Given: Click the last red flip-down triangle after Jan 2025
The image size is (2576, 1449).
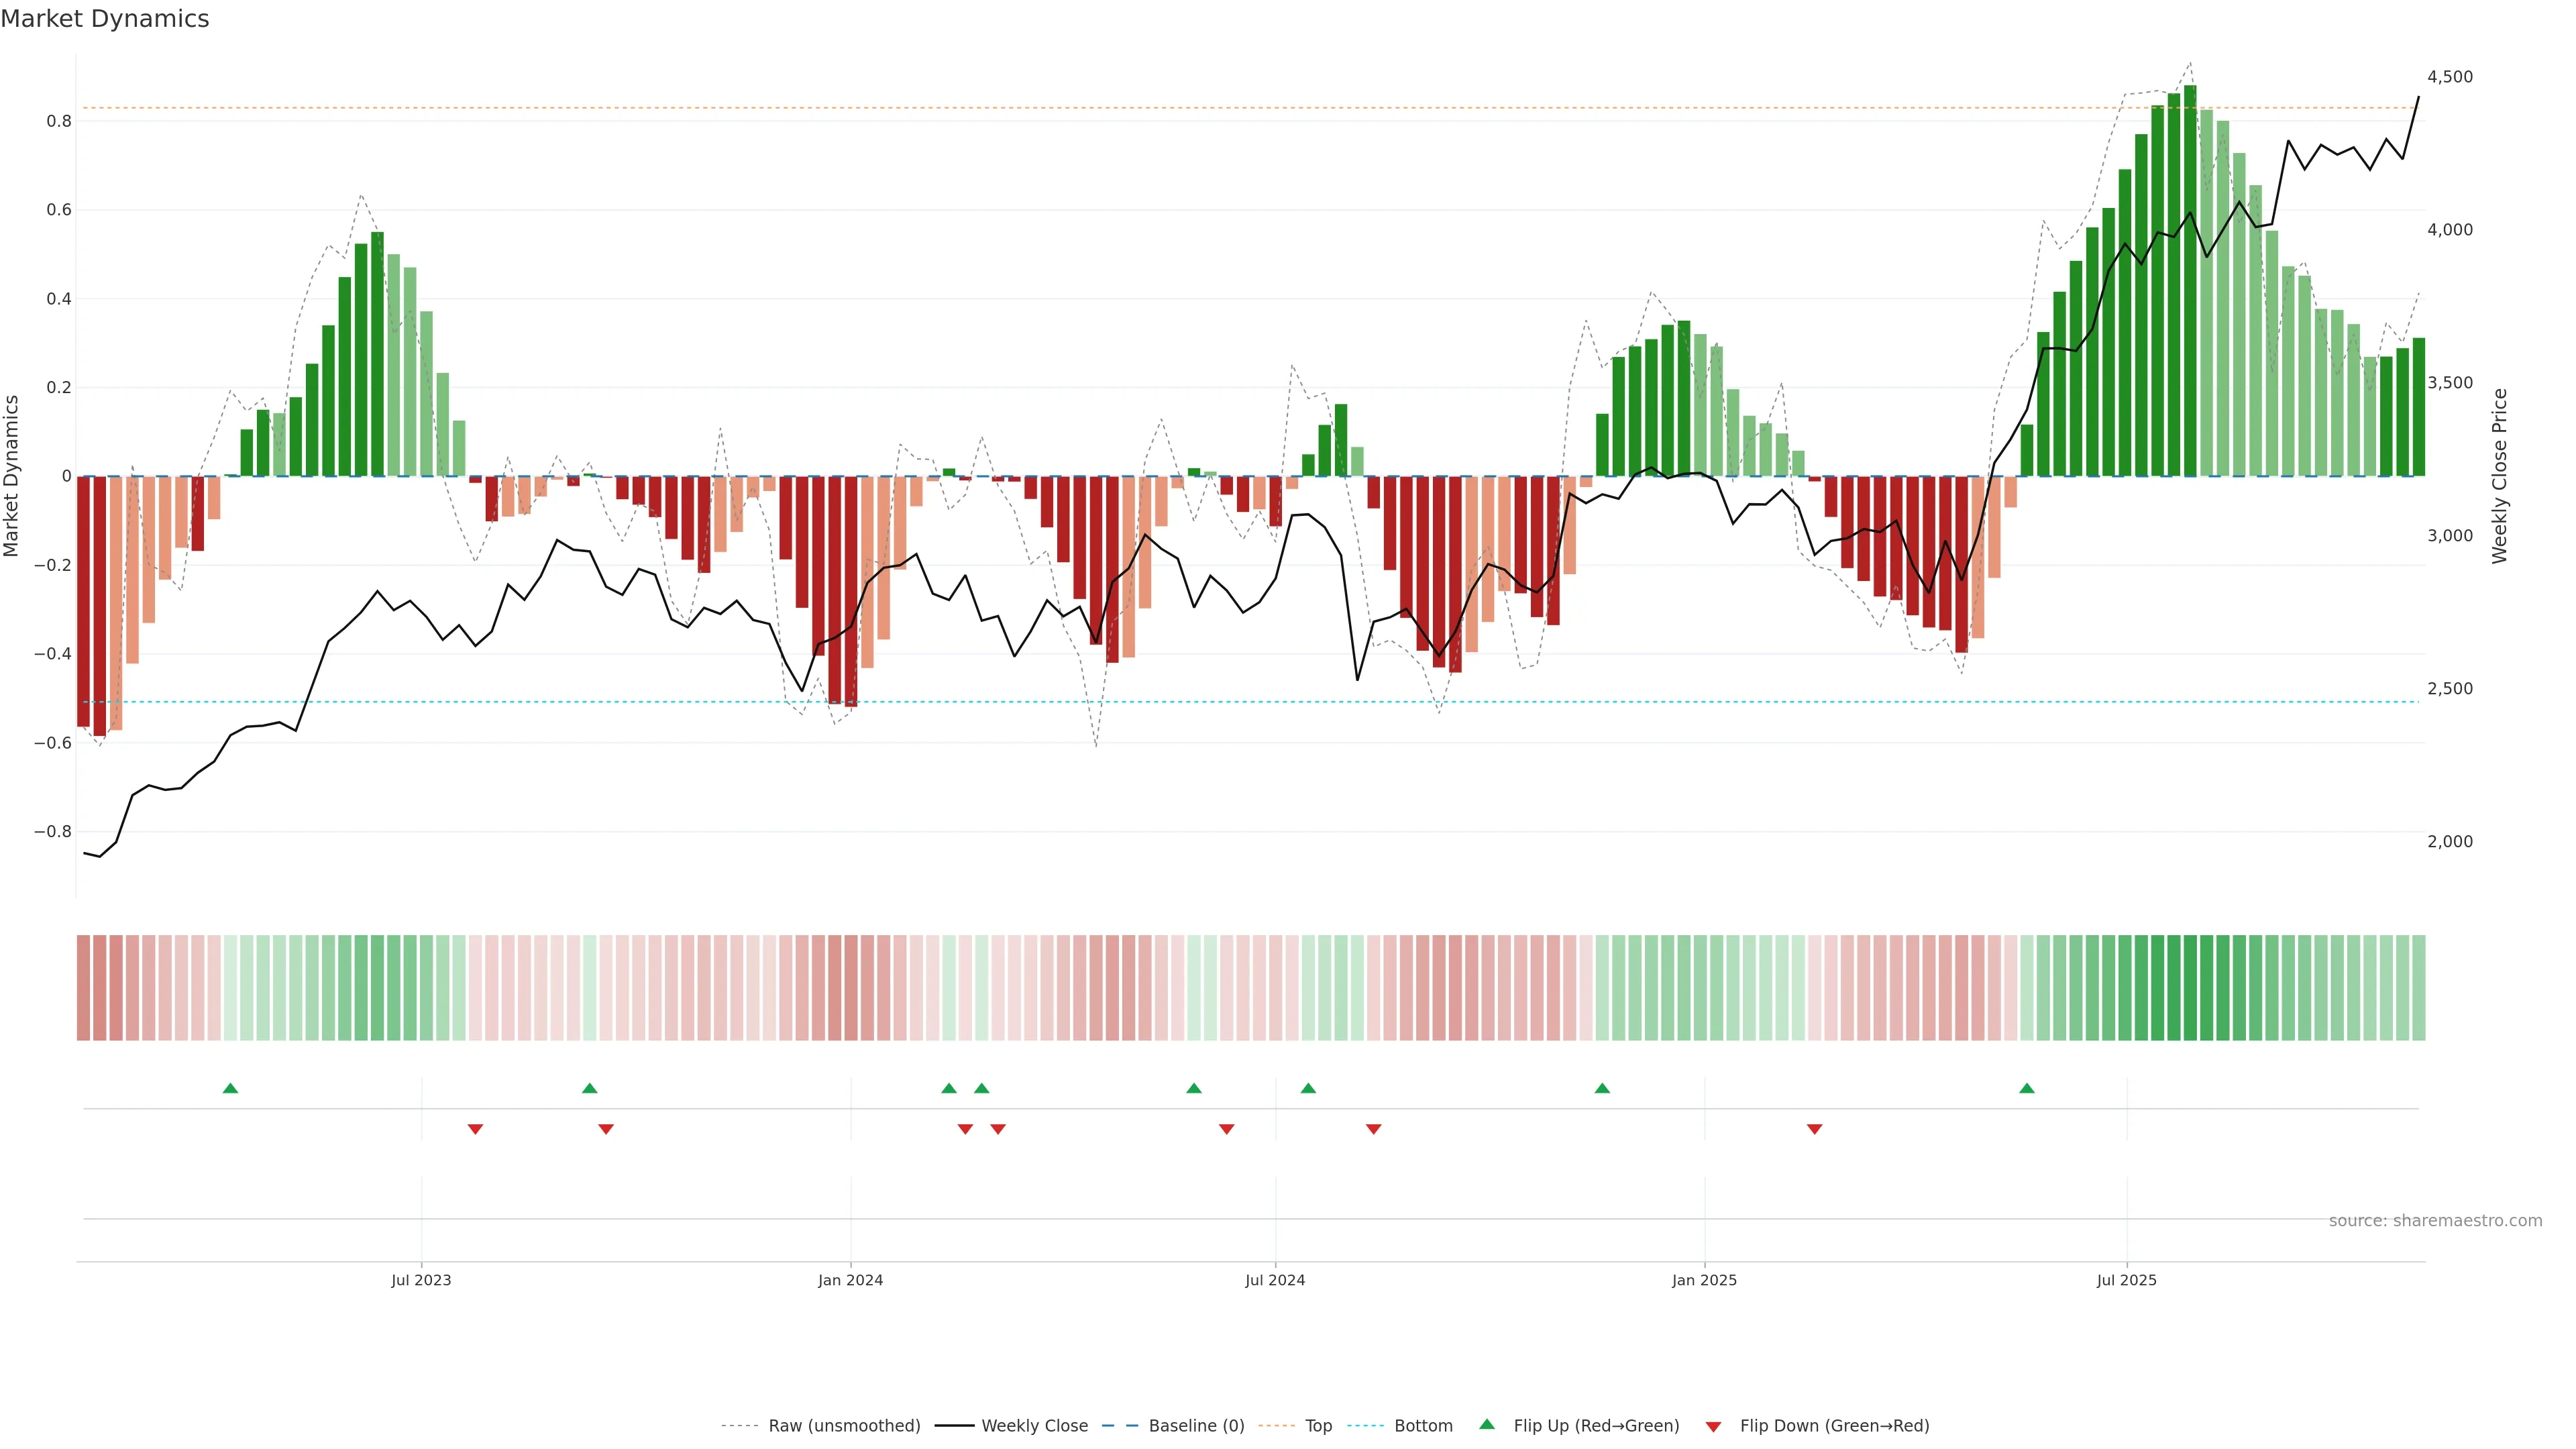Looking at the screenshot, I should [x=1814, y=1129].
